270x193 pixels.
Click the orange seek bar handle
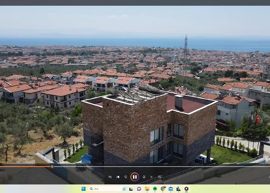coord(52,167)
